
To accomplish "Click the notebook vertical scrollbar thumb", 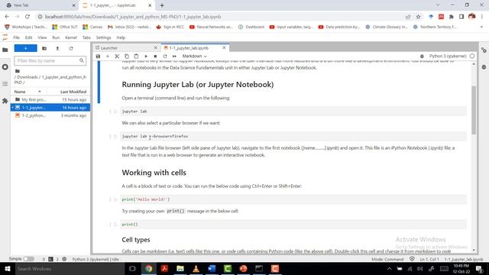I will (474, 110).
